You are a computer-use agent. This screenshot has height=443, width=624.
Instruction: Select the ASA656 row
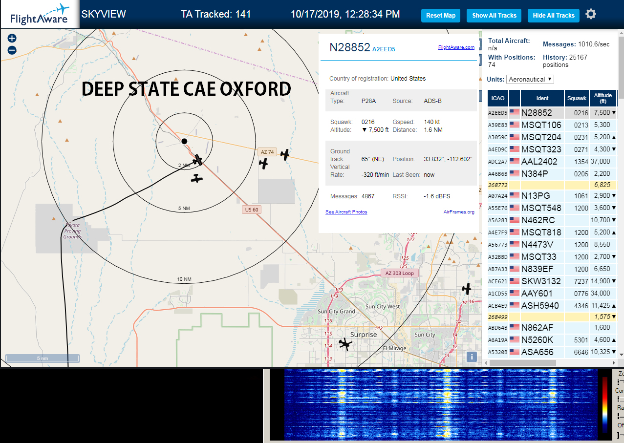pos(552,352)
